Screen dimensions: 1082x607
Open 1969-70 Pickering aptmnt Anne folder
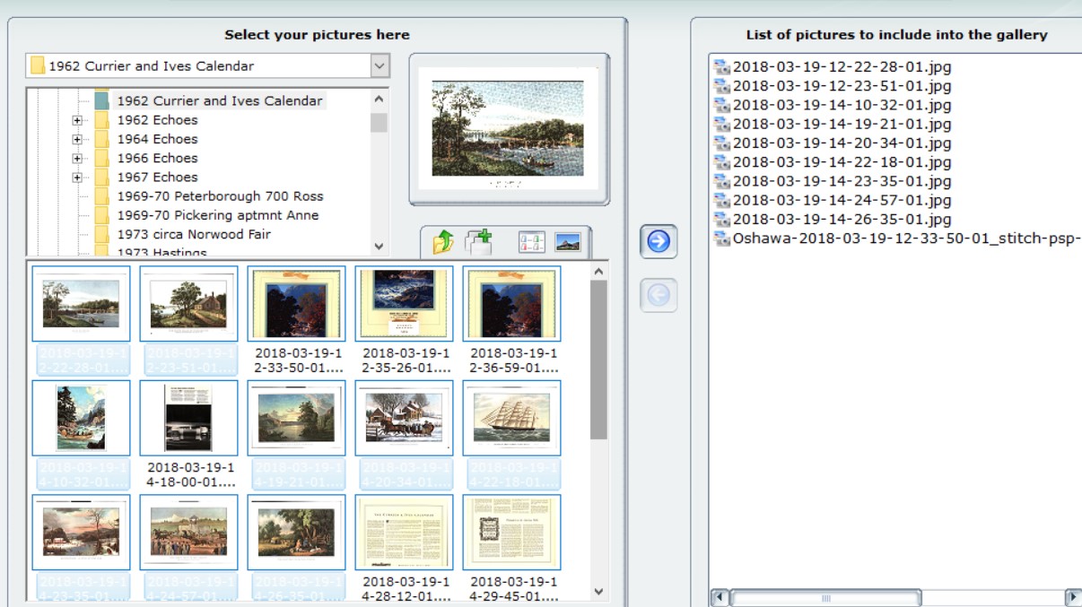click(x=217, y=215)
